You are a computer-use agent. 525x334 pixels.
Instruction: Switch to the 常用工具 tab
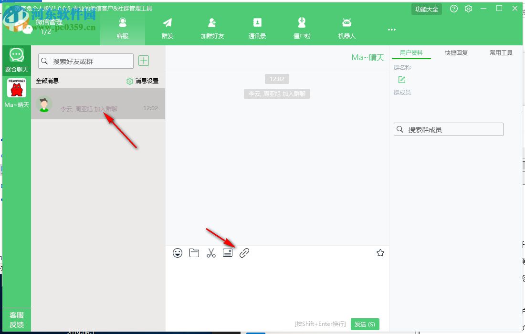[501, 53]
